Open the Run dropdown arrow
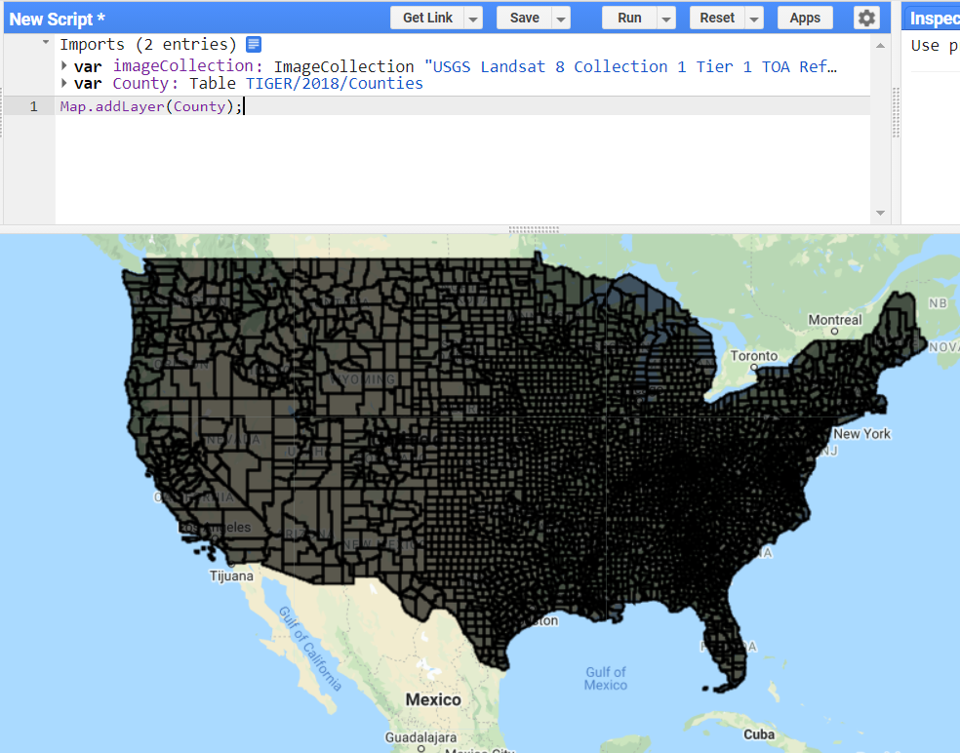960x753 pixels. [666, 19]
